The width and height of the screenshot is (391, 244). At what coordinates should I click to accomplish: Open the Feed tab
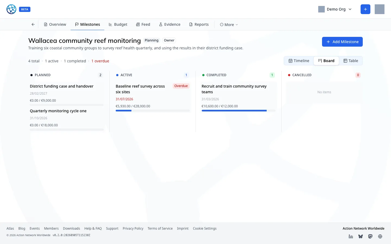[143, 24]
